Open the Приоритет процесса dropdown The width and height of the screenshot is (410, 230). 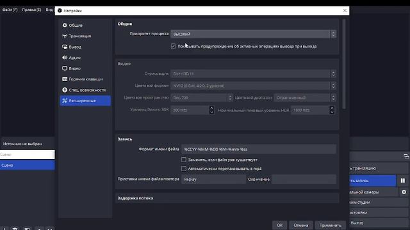[253, 34]
